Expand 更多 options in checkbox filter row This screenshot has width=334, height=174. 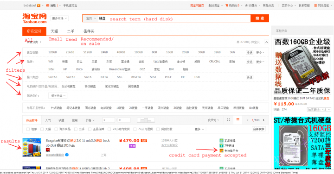coord(199,129)
